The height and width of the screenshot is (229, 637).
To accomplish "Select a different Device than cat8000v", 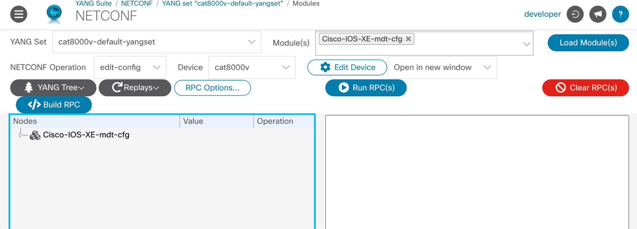I will pos(252,67).
